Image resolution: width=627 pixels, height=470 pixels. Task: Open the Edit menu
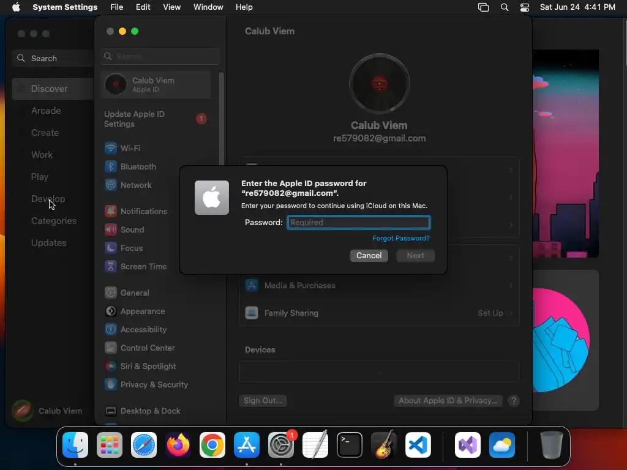[143, 7]
